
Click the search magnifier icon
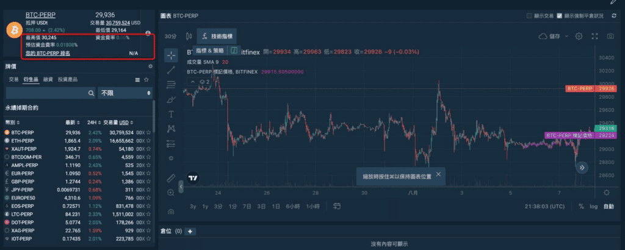(x=90, y=93)
